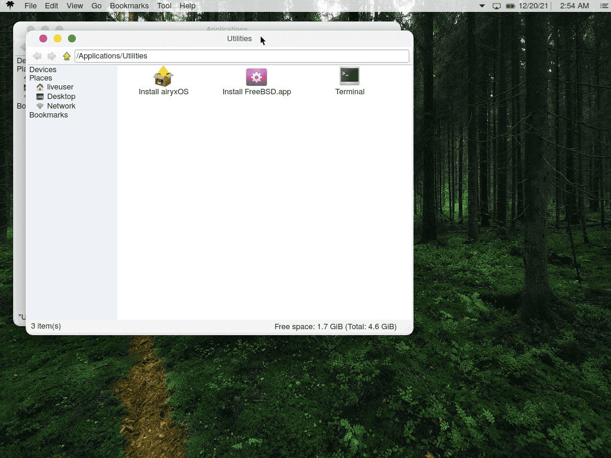
Task: Go to the liveuser home folder
Action: (59, 86)
